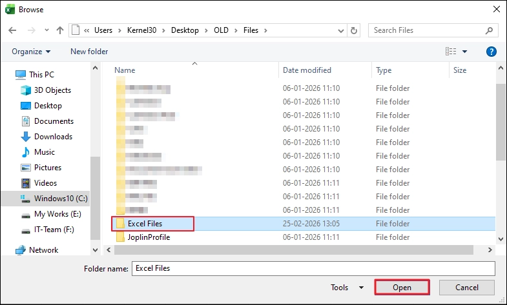Click the Open button
This screenshot has width=507, height=305.
[402, 288]
